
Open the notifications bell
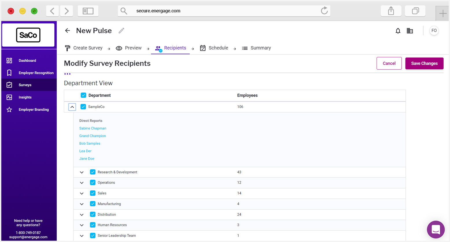[398, 31]
